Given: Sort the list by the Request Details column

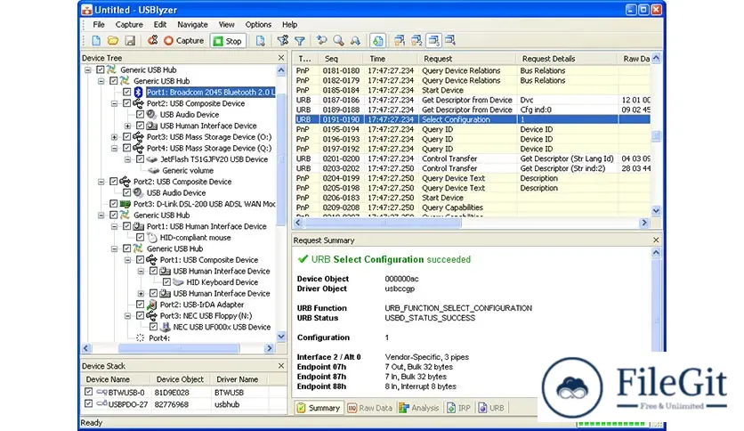Looking at the screenshot, I should (x=567, y=59).
